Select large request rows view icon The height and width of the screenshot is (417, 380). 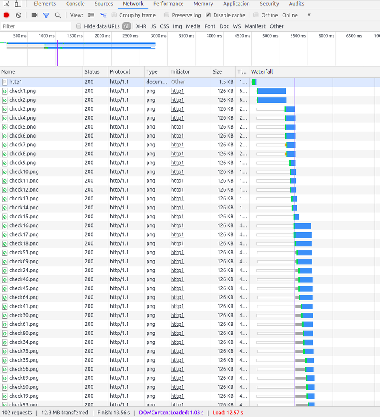pos(91,15)
